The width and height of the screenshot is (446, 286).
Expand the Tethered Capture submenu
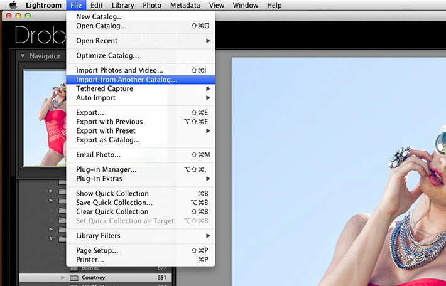click(x=141, y=88)
